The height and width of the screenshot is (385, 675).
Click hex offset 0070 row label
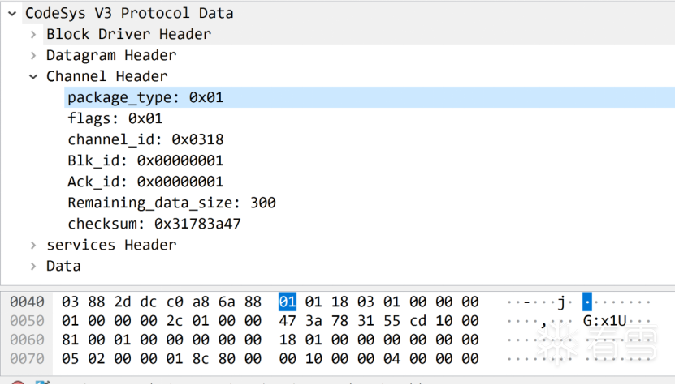click(27, 358)
